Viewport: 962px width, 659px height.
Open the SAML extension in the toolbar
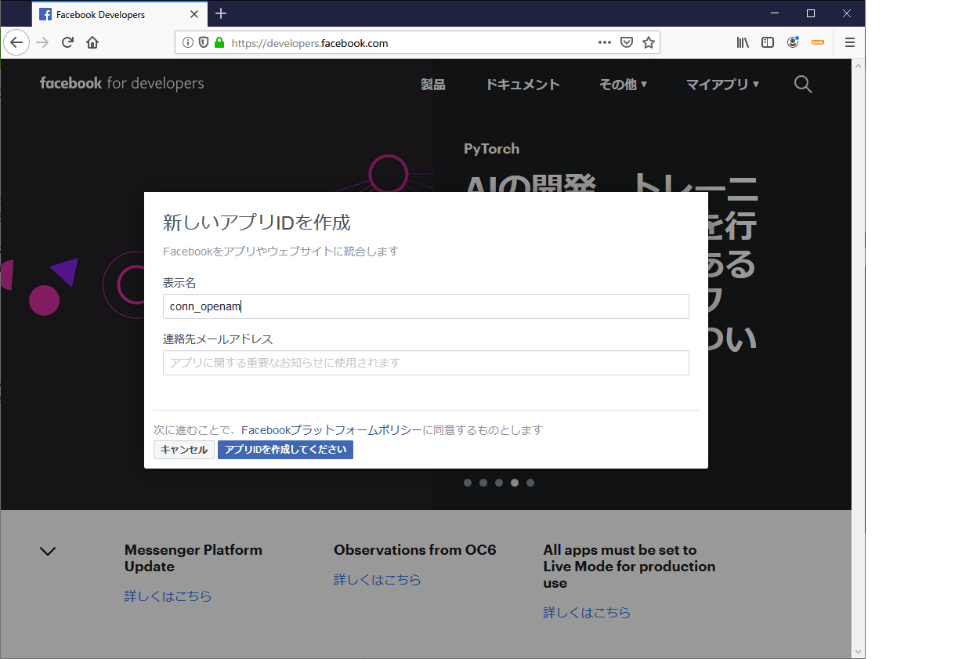point(818,42)
